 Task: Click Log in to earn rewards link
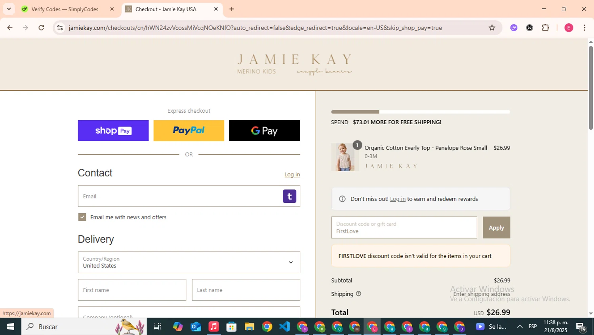(x=398, y=199)
